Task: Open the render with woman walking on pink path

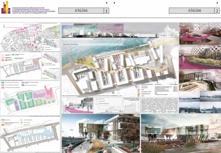Action: (200, 58)
